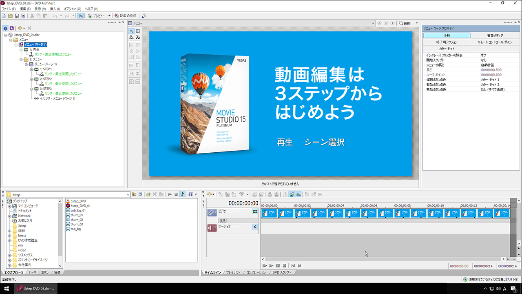Image resolution: width=522 pixels, height=294 pixels.
Task: Click the シーン選択 button on menu canvas
Action: pyautogui.click(x=324, y=143)
